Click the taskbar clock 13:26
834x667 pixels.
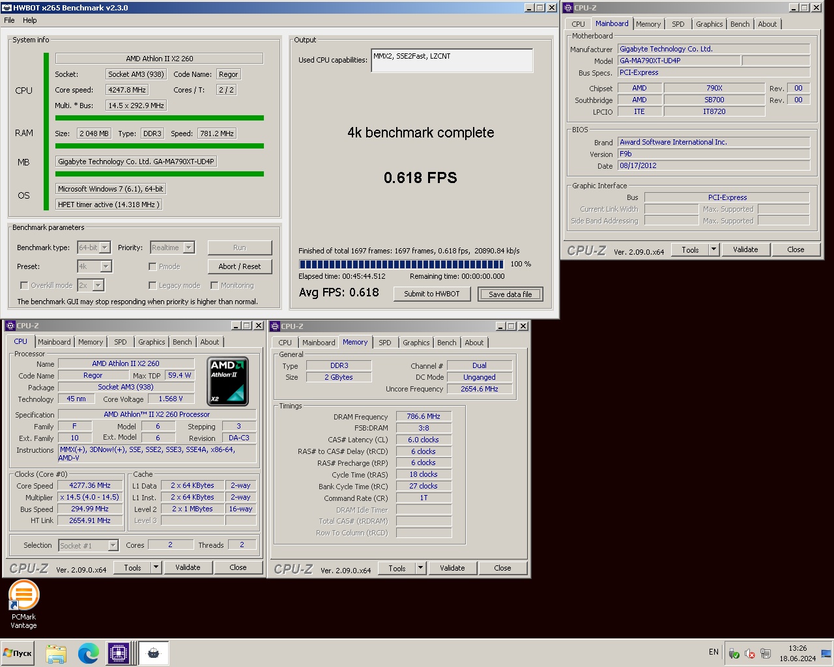point(798,648)
